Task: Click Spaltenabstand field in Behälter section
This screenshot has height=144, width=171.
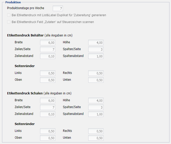Action: [96, 56]
